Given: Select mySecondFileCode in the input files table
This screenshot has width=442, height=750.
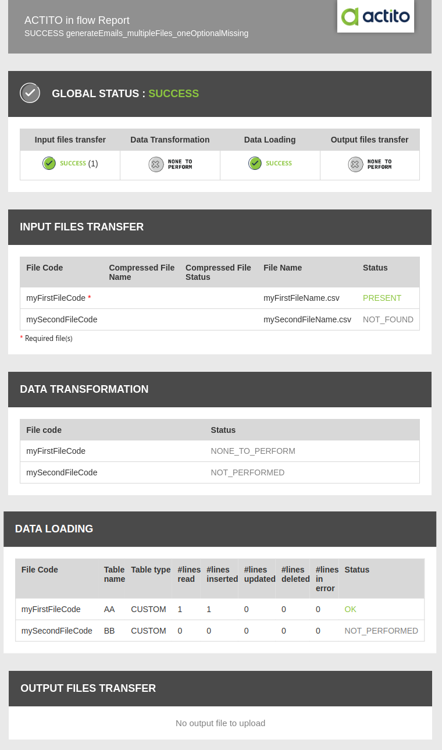Looking at the screenshot, I should [x=62, y=319].
